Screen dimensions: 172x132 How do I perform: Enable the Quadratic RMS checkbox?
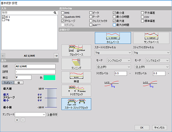(63, 17)
